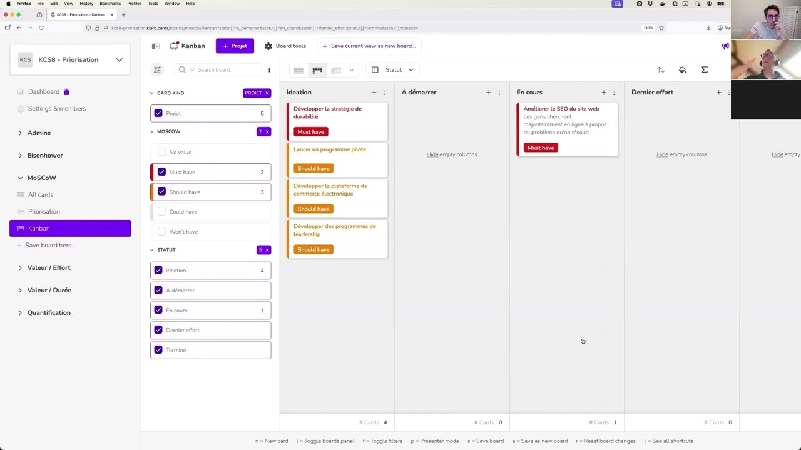801x450 pixels.
Task: Add card to A démarrer column
Action: (489, 92)
